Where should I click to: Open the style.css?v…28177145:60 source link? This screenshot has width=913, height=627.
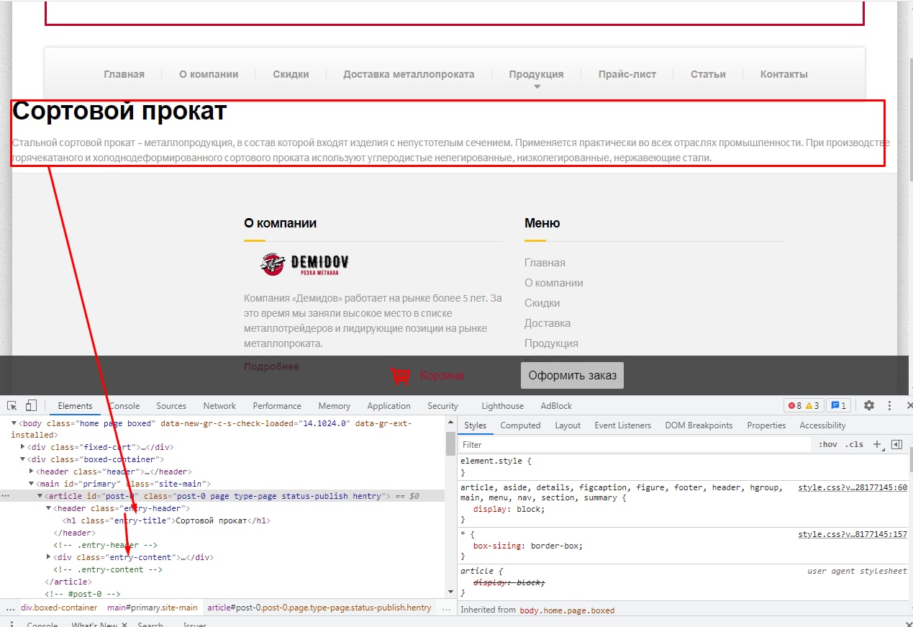tap(853, 487)
